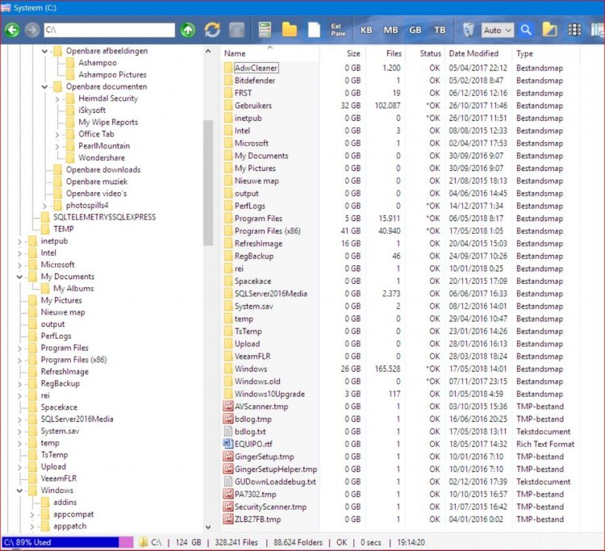Click the yellow folder toolbar icon
The height and width of the screenshot is (551, 605).
[x=289, y=30]
